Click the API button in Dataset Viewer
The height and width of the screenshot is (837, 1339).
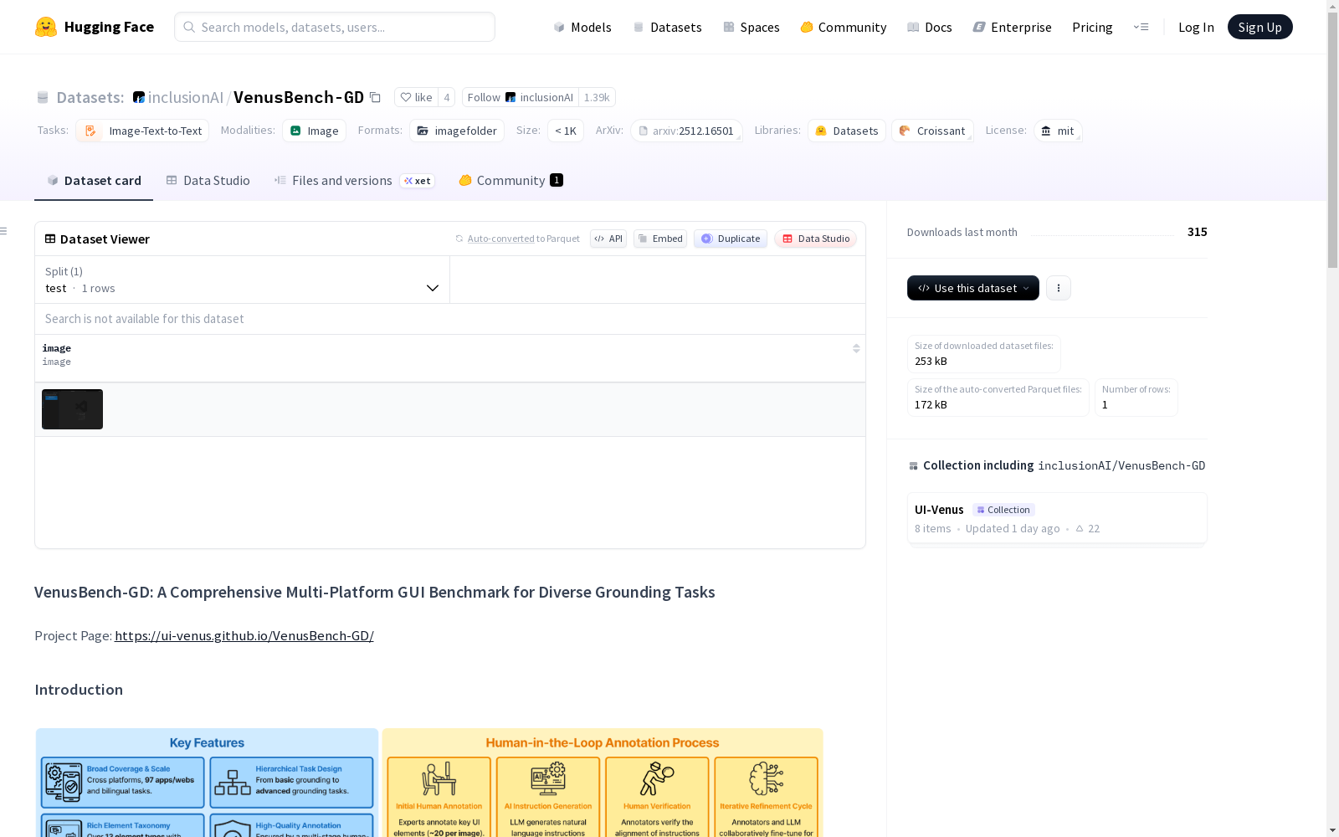608,239
